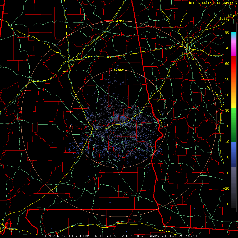Viewport: 238px width, 238px height.
Task: Click the 60 value on the dBZ scale
Action: pyautogui.click(x=227, y=64)
